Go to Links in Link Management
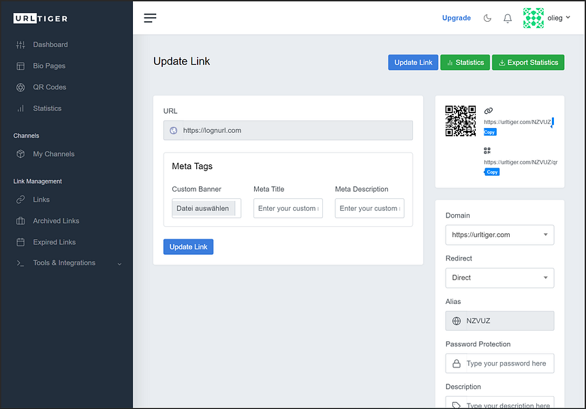This screenshot has height=409, width=586. pyautogui.click(x=41, y=200)
